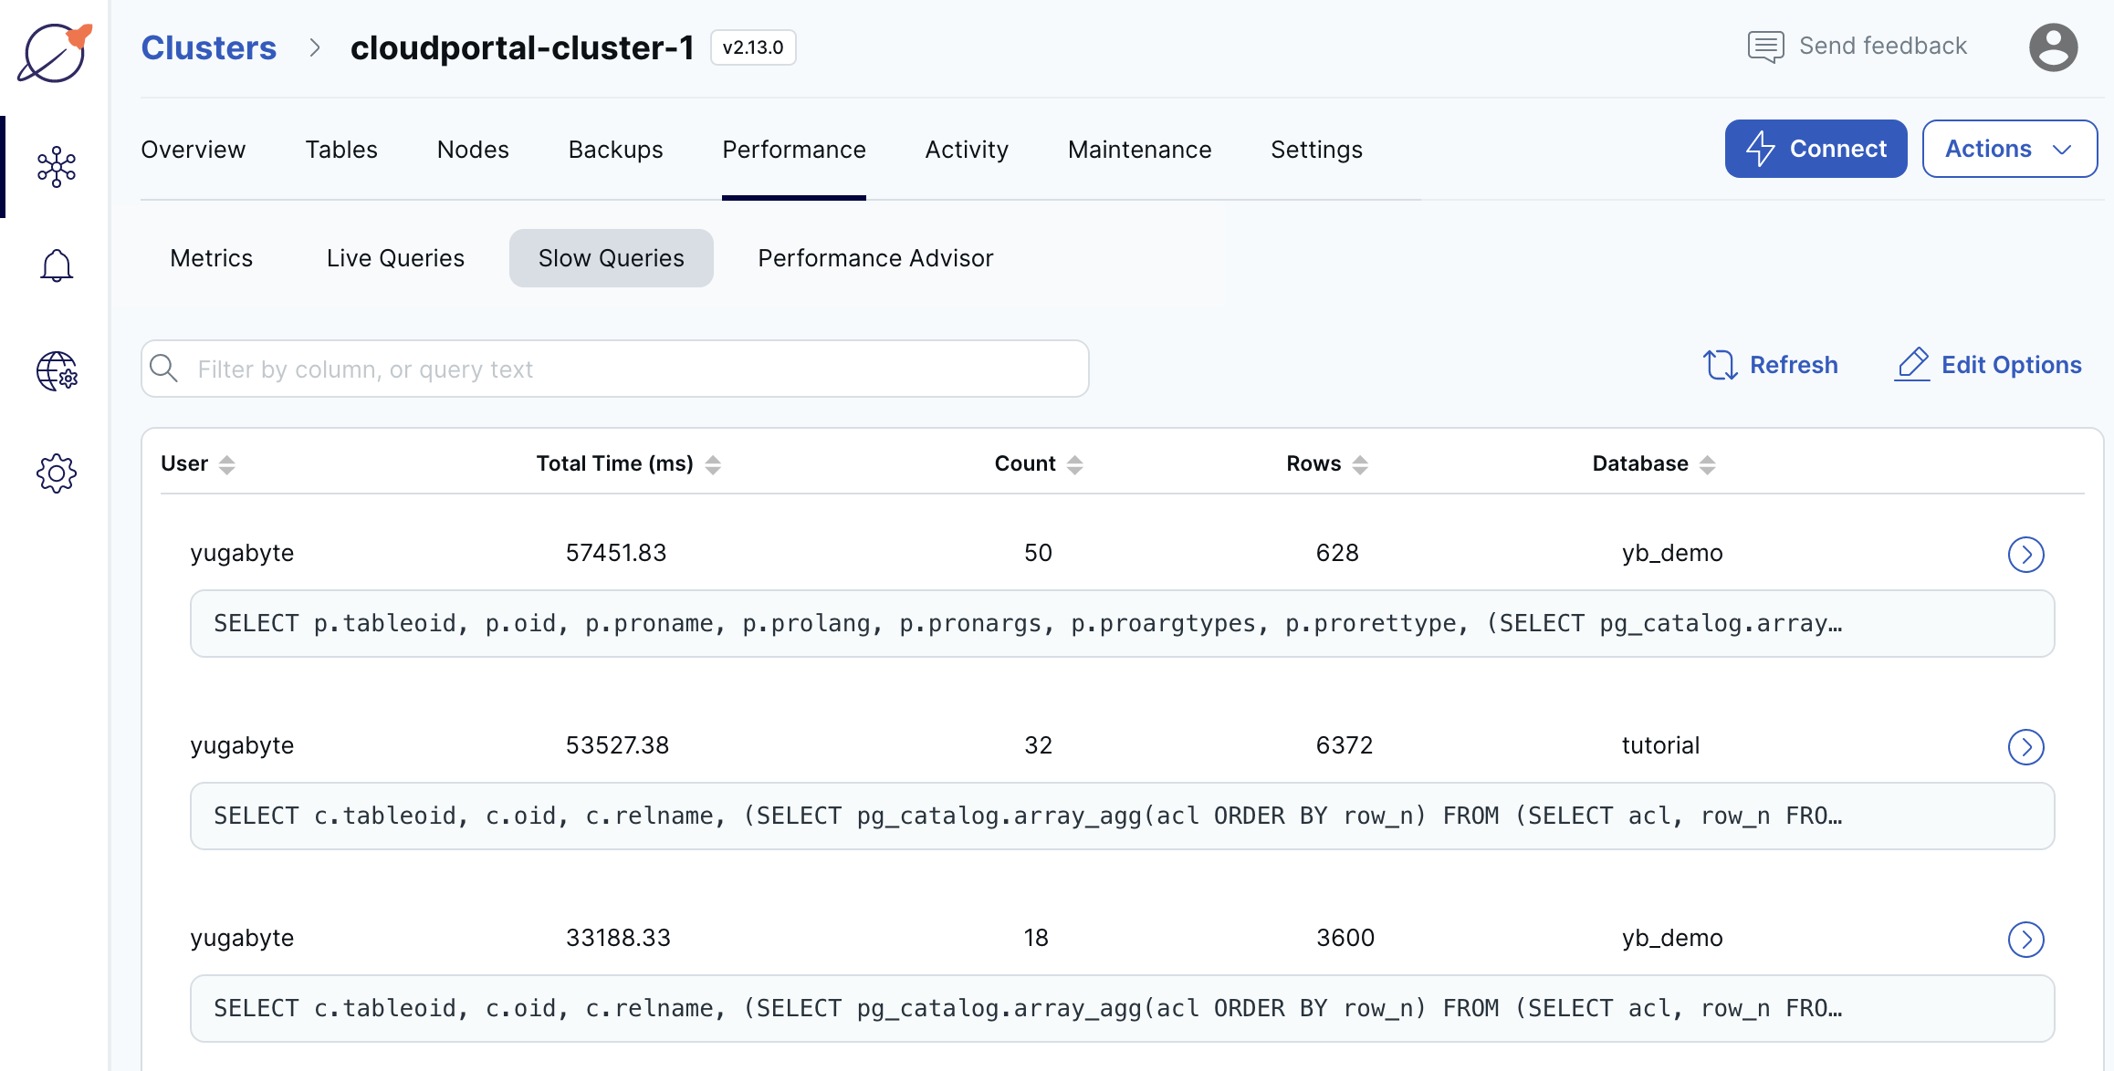Open the Alerts bell icon
2114x1071 pixels.
pyautogui.click(x=57, y=265)
